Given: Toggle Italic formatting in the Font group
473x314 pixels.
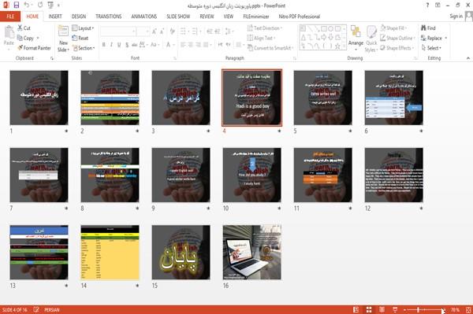Looking at the screenshot, I should click(x=111, y=45).
